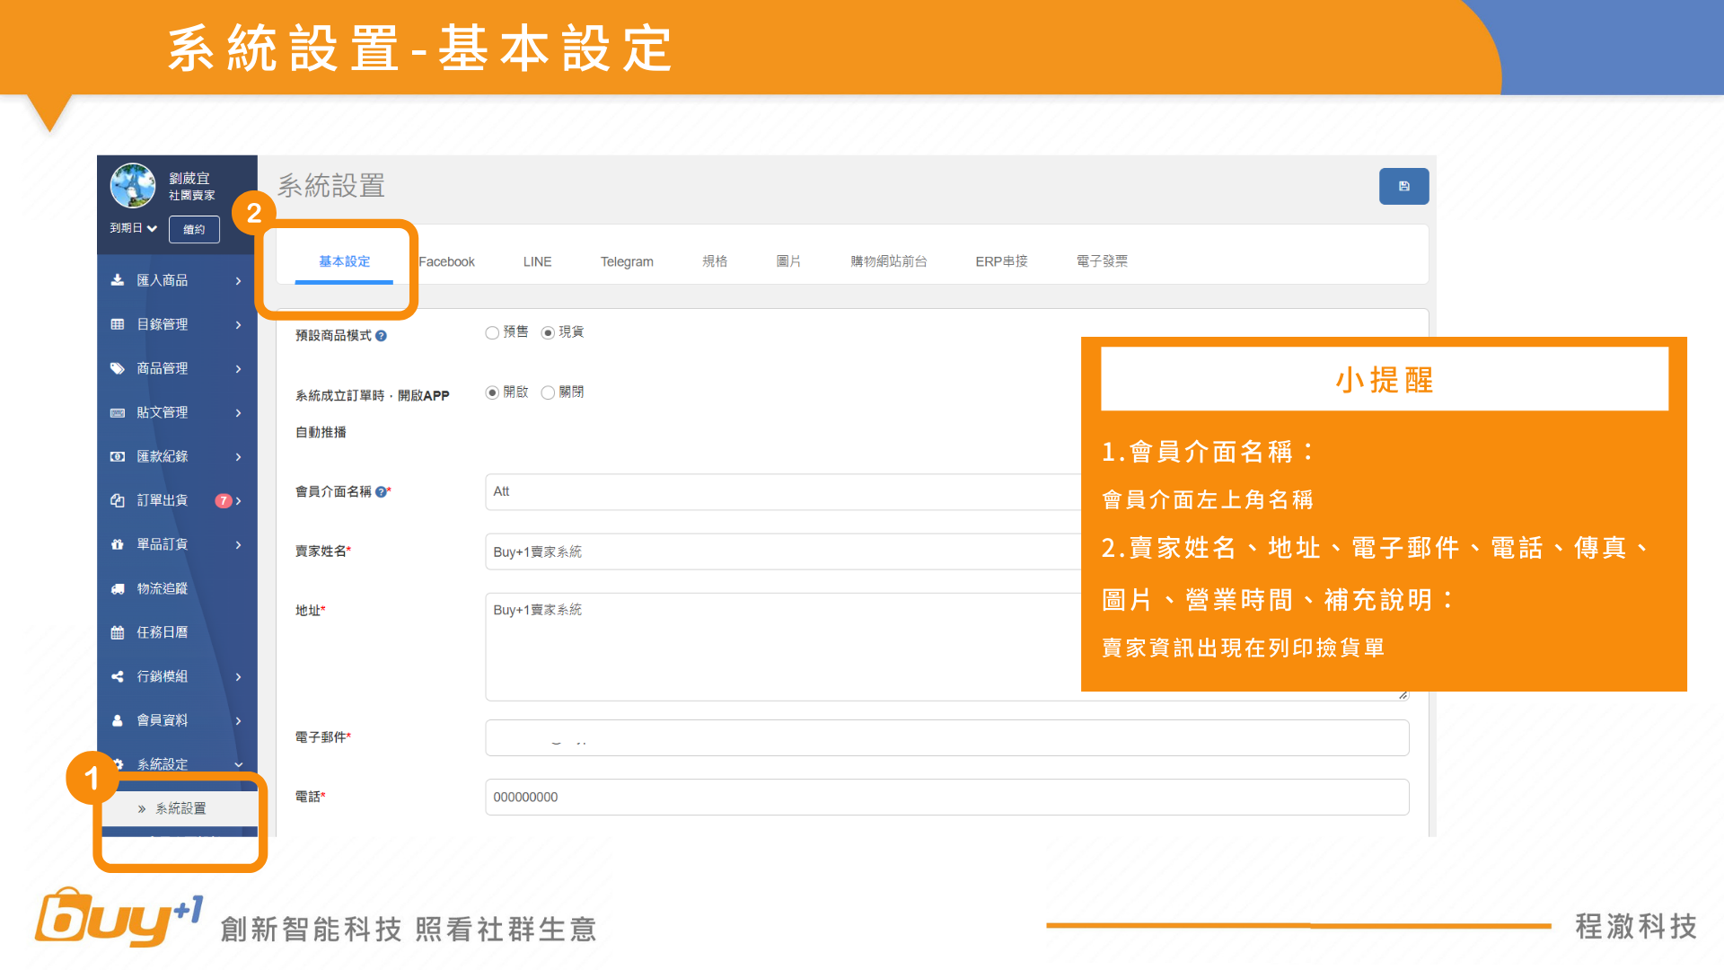Click the 會員介面名稱 input field
This screenshot has height=970, width=1724.
[781, 492]
